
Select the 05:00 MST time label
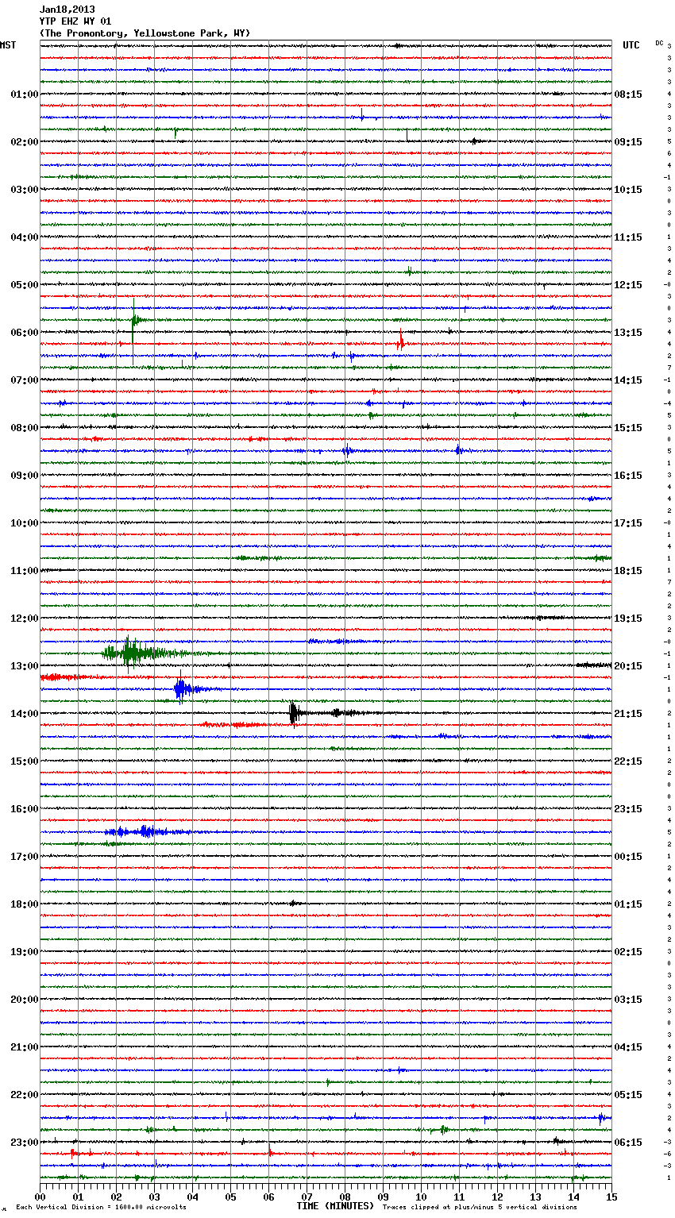pyautogui.click(x=25, y=285)
